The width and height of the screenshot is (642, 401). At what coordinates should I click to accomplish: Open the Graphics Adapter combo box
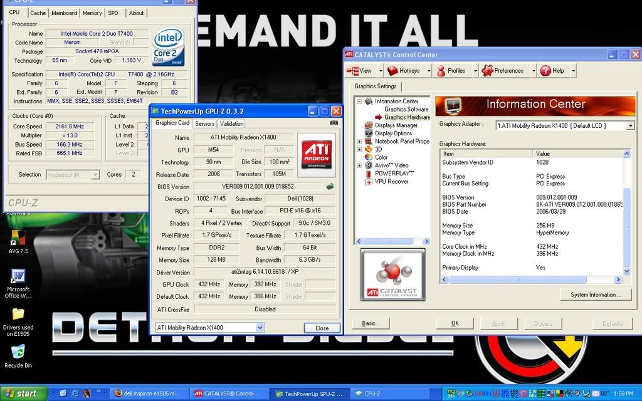pyautogui.click(x=565, y=125)
